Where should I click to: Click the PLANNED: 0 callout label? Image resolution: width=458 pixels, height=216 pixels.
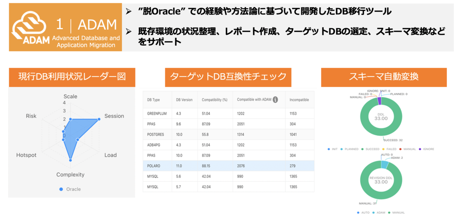tap(398, 93)
